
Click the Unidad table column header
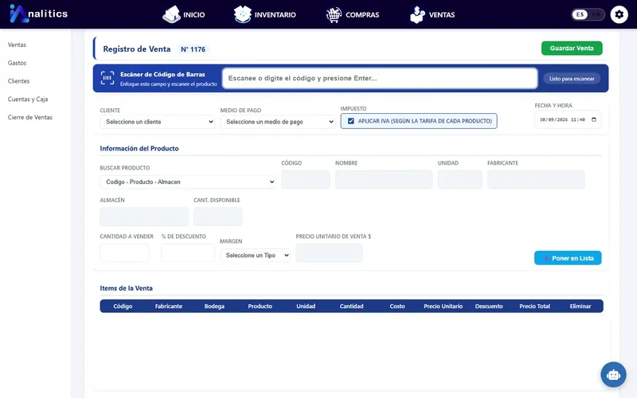(x=306, y=306)
